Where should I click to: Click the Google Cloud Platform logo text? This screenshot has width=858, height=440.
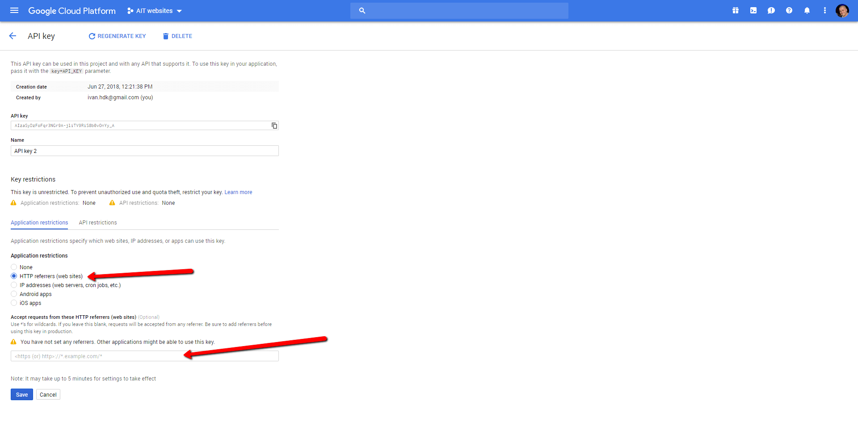click(x=72, y=11)
